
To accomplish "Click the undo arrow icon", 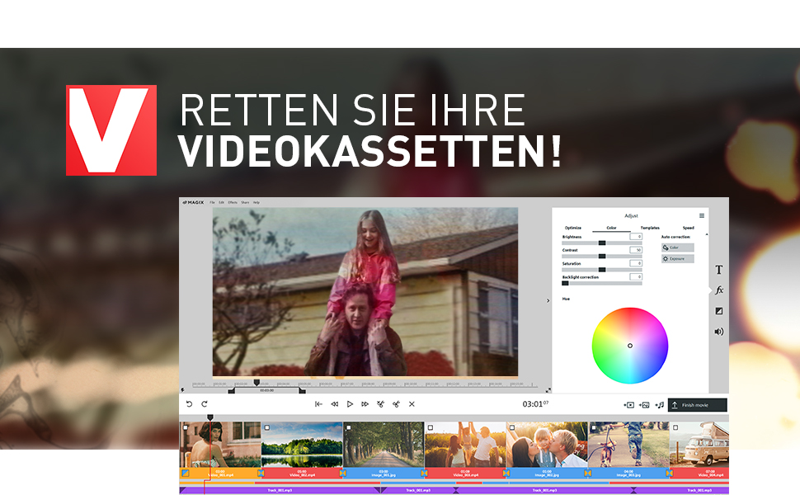I will tap(191, 404).
